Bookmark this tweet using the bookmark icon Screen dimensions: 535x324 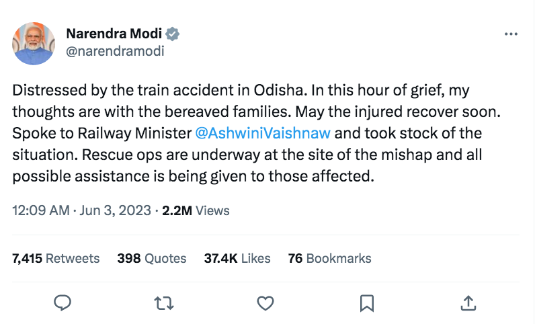367,302
